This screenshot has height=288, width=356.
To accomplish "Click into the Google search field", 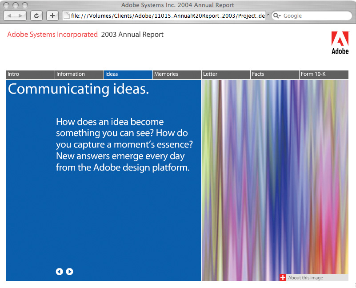I will click(x=316, y=16).
